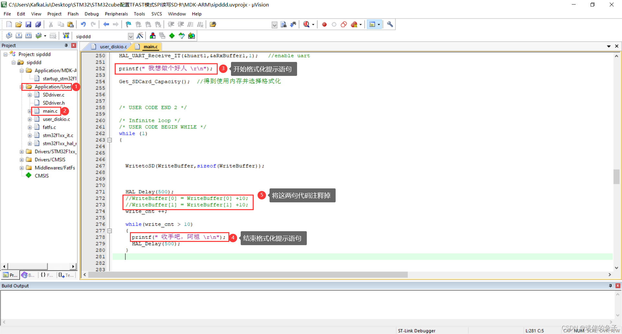Expand the Middlewares/FatFs folder
Image resolution: width=622 pixels, height=334 pixels.
tap(22, 168)
